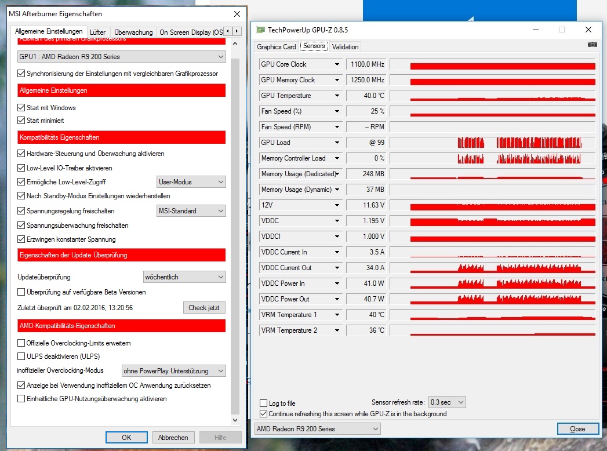The image size is (607, 451).
Task: Open the User-Modus dropdown
Action: tap(191, 181)
